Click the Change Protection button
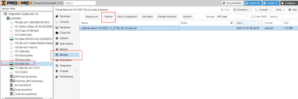Screen dimensions: 298x99 (x=167, y=17)
